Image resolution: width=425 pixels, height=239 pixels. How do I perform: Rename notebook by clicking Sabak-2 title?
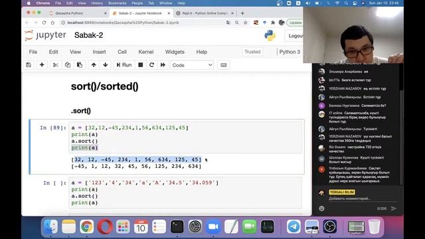point(88,35)
